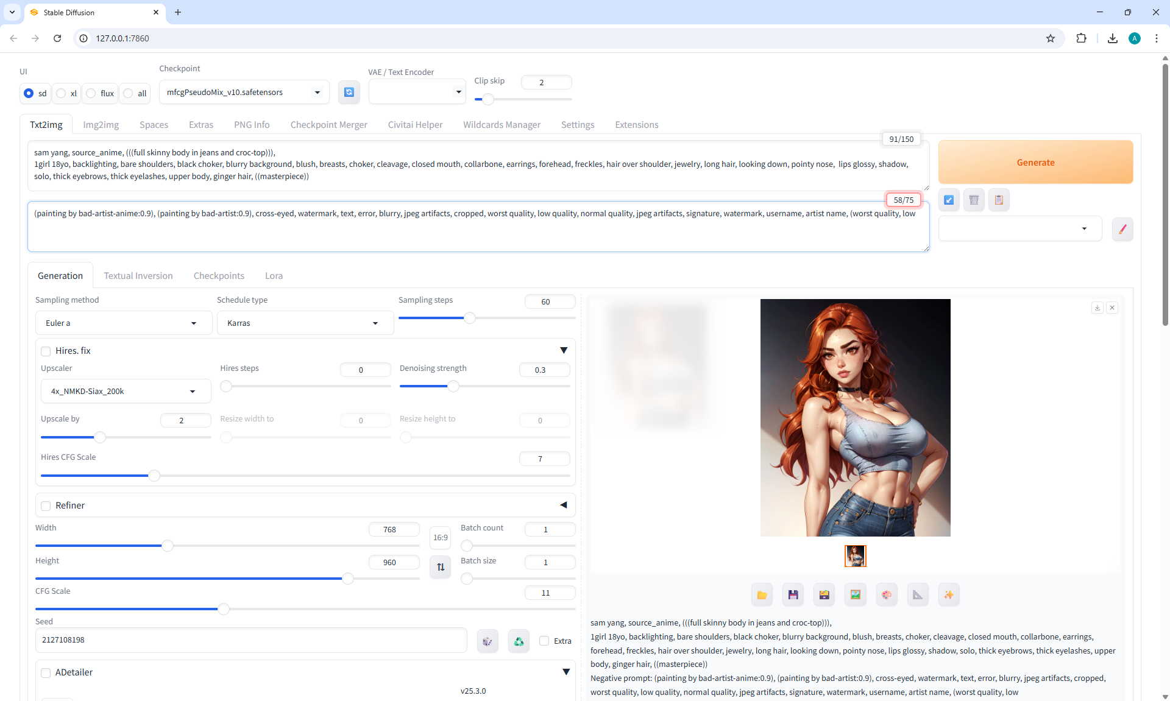Click the green recycle reuse seed icon
The width and height of the screenshot is (1170, 701).
click(519, 641)
